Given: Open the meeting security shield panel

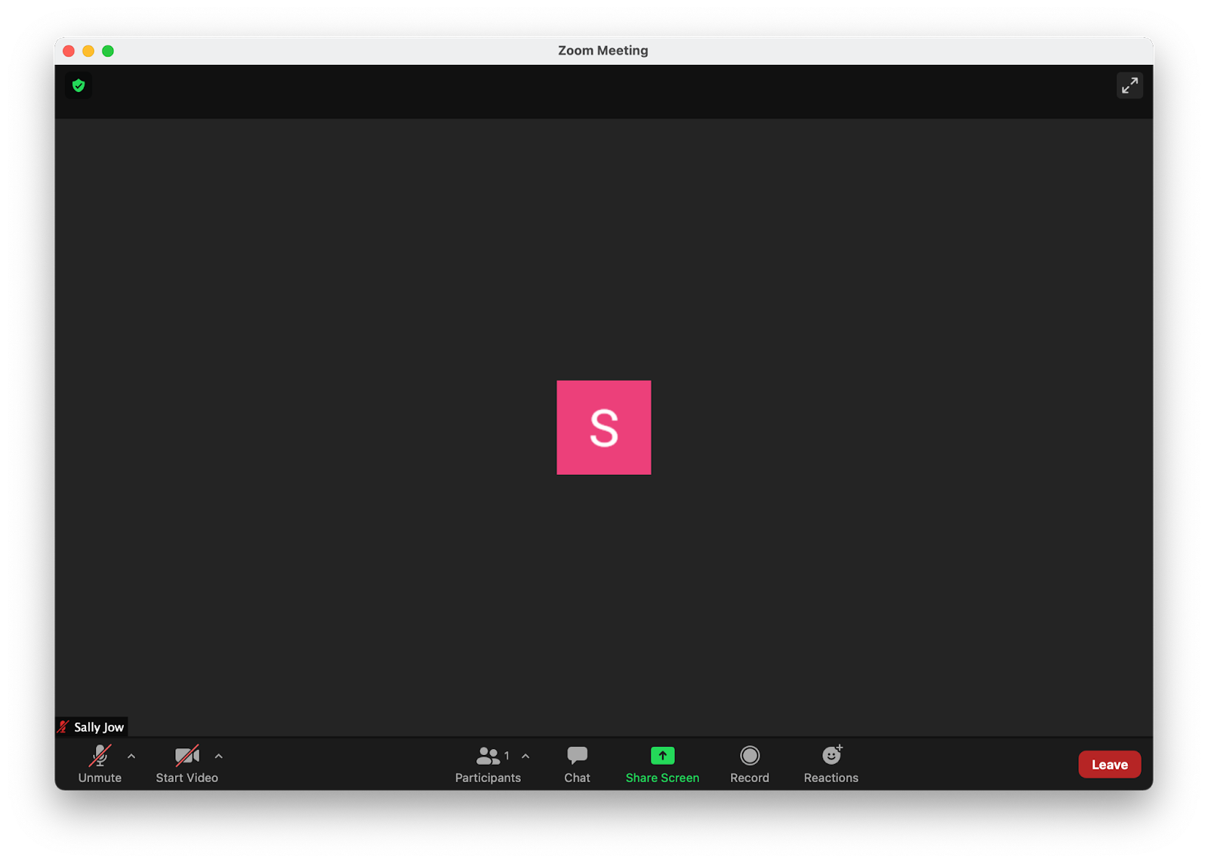Looking at the screenshot, I should tap(78, 85).
